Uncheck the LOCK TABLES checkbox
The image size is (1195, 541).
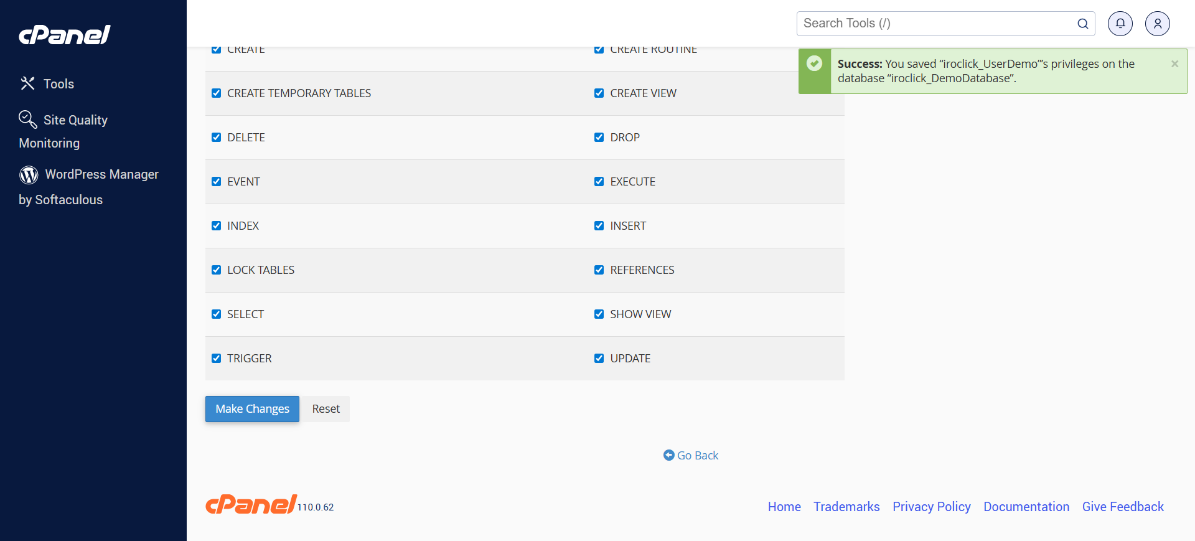click(217, 270)
